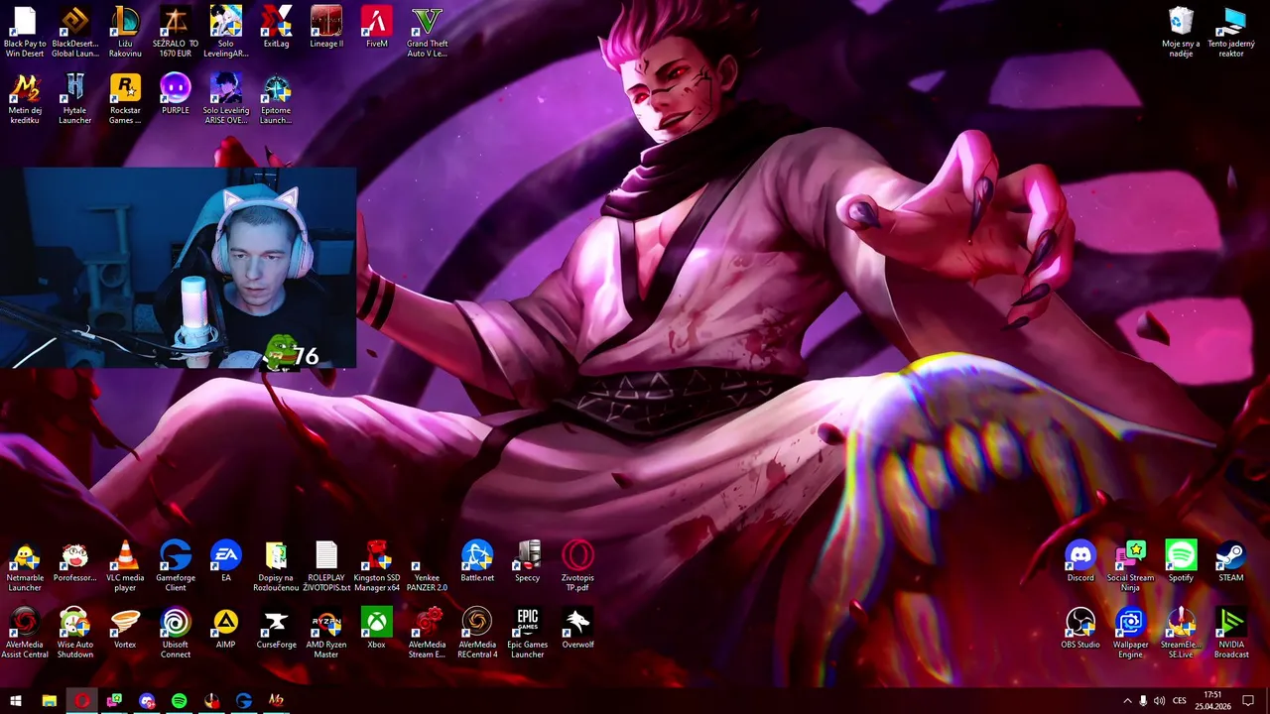Open the ExitLag desktop shortcut
Viewport: 1270px width, 714px height.
point(276,28)
